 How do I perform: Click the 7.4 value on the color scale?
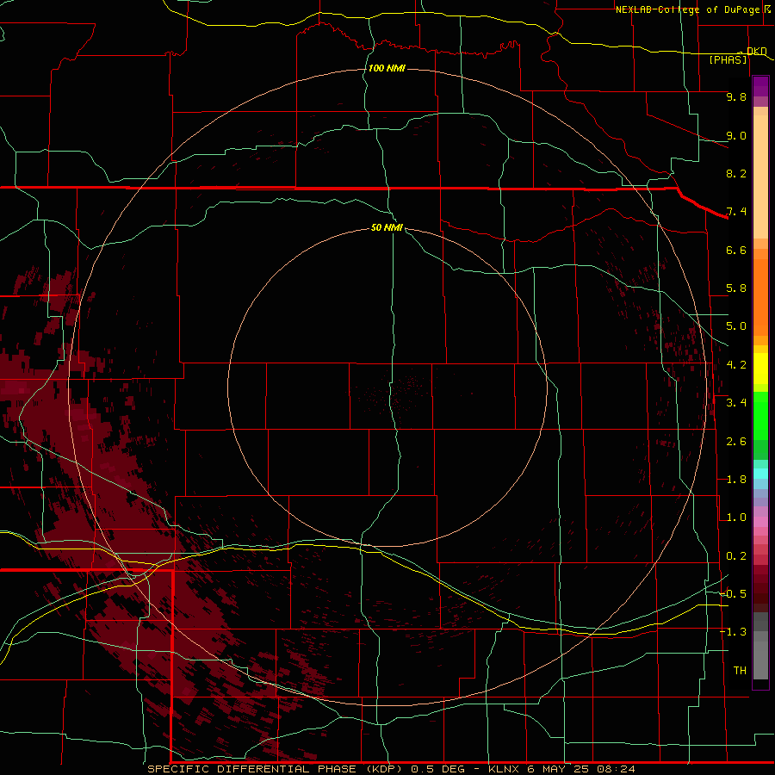click(x=736, y=212)
